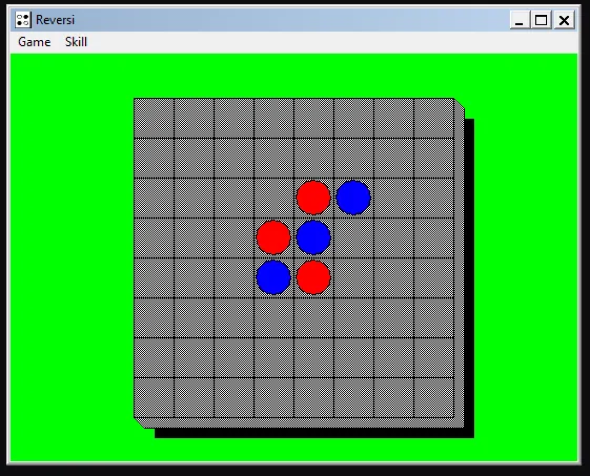Click the square left of the fifth-row blue piece
This screenshot has width=590, height=476.
(234, 277)
